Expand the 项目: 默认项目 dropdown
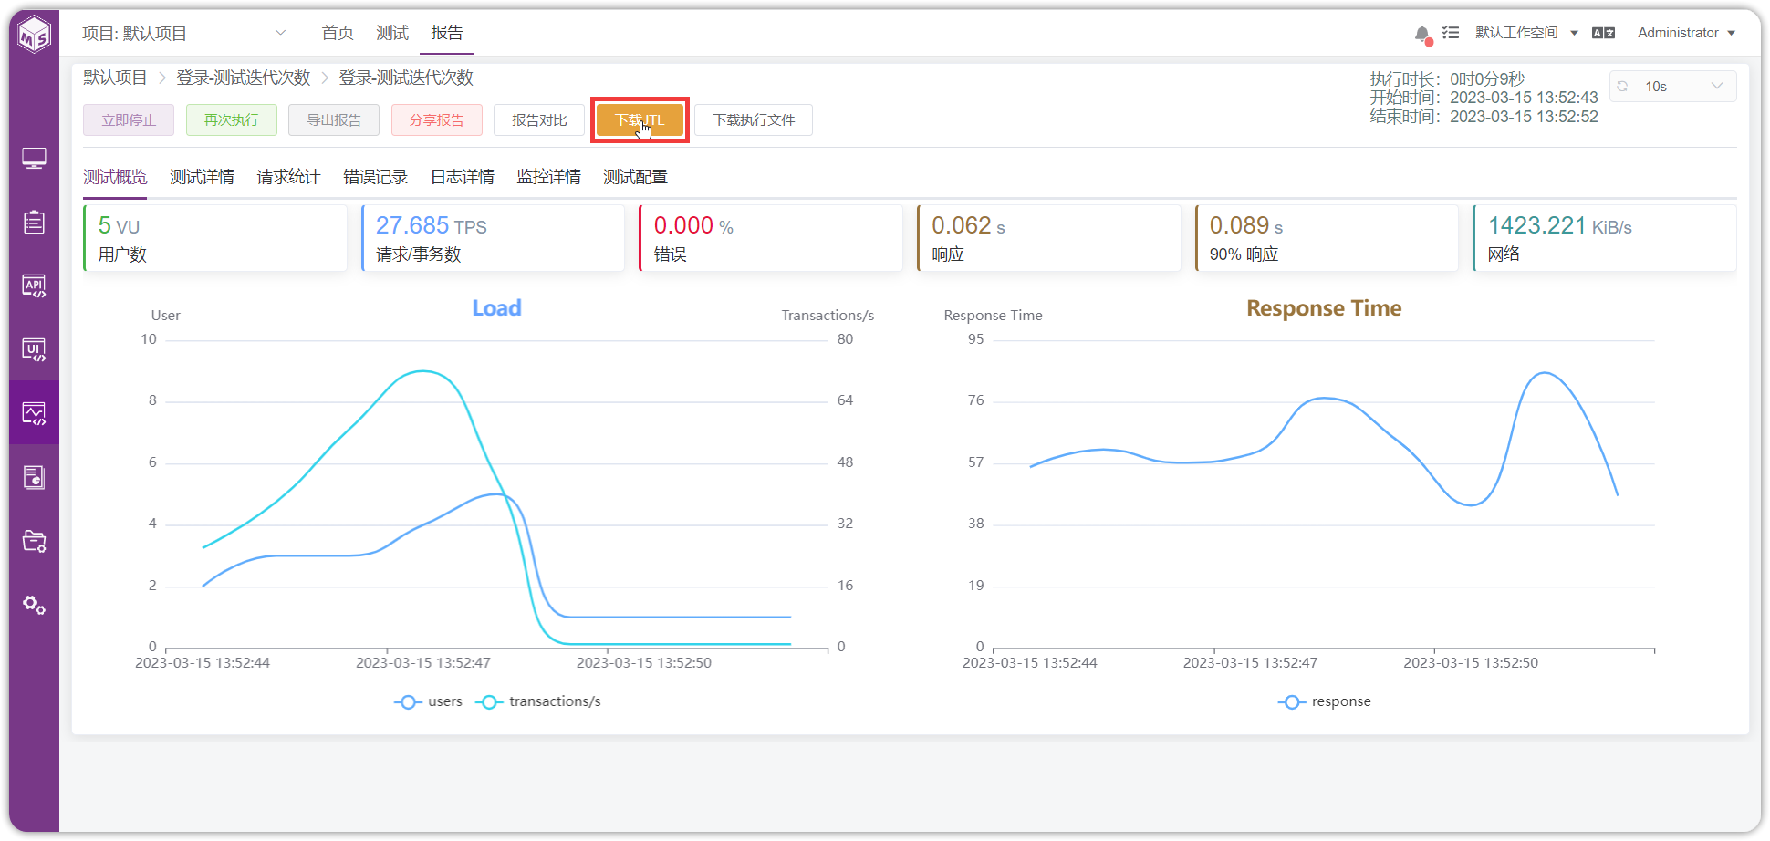 tap(184, 34)
